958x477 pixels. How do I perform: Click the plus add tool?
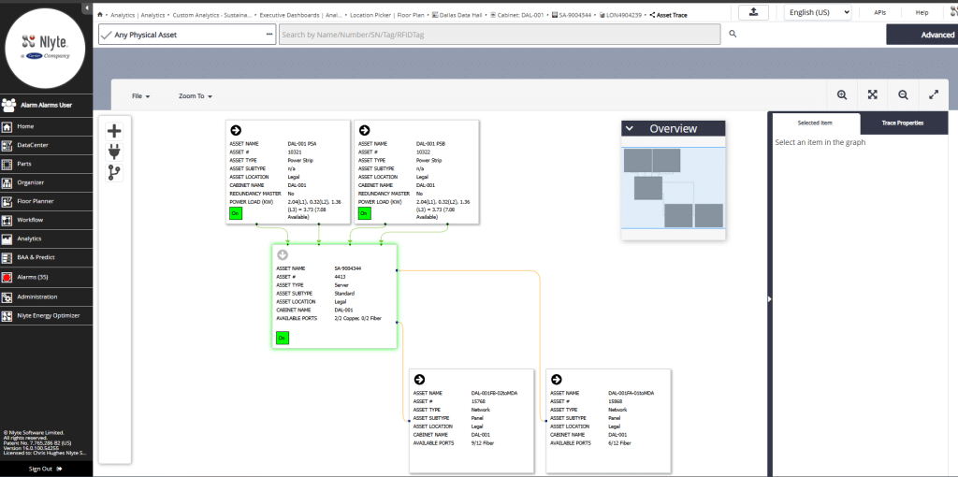(x=114, y=131)
